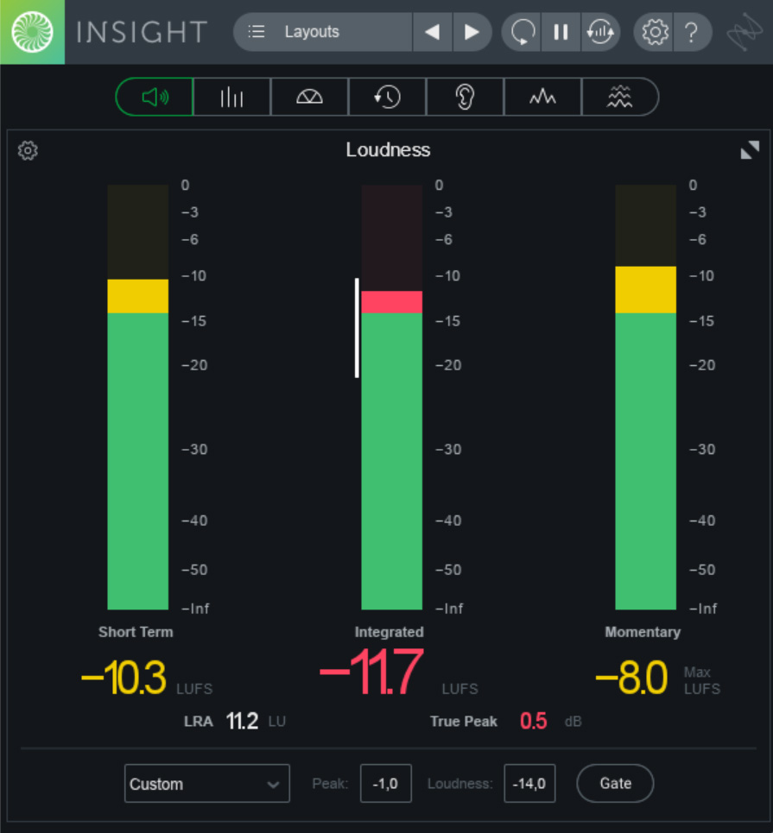Image resolution: width=773 pixels, height=833 pixels.
Task: Click the Short Term loudness meter bar
Action: (137, 397)
